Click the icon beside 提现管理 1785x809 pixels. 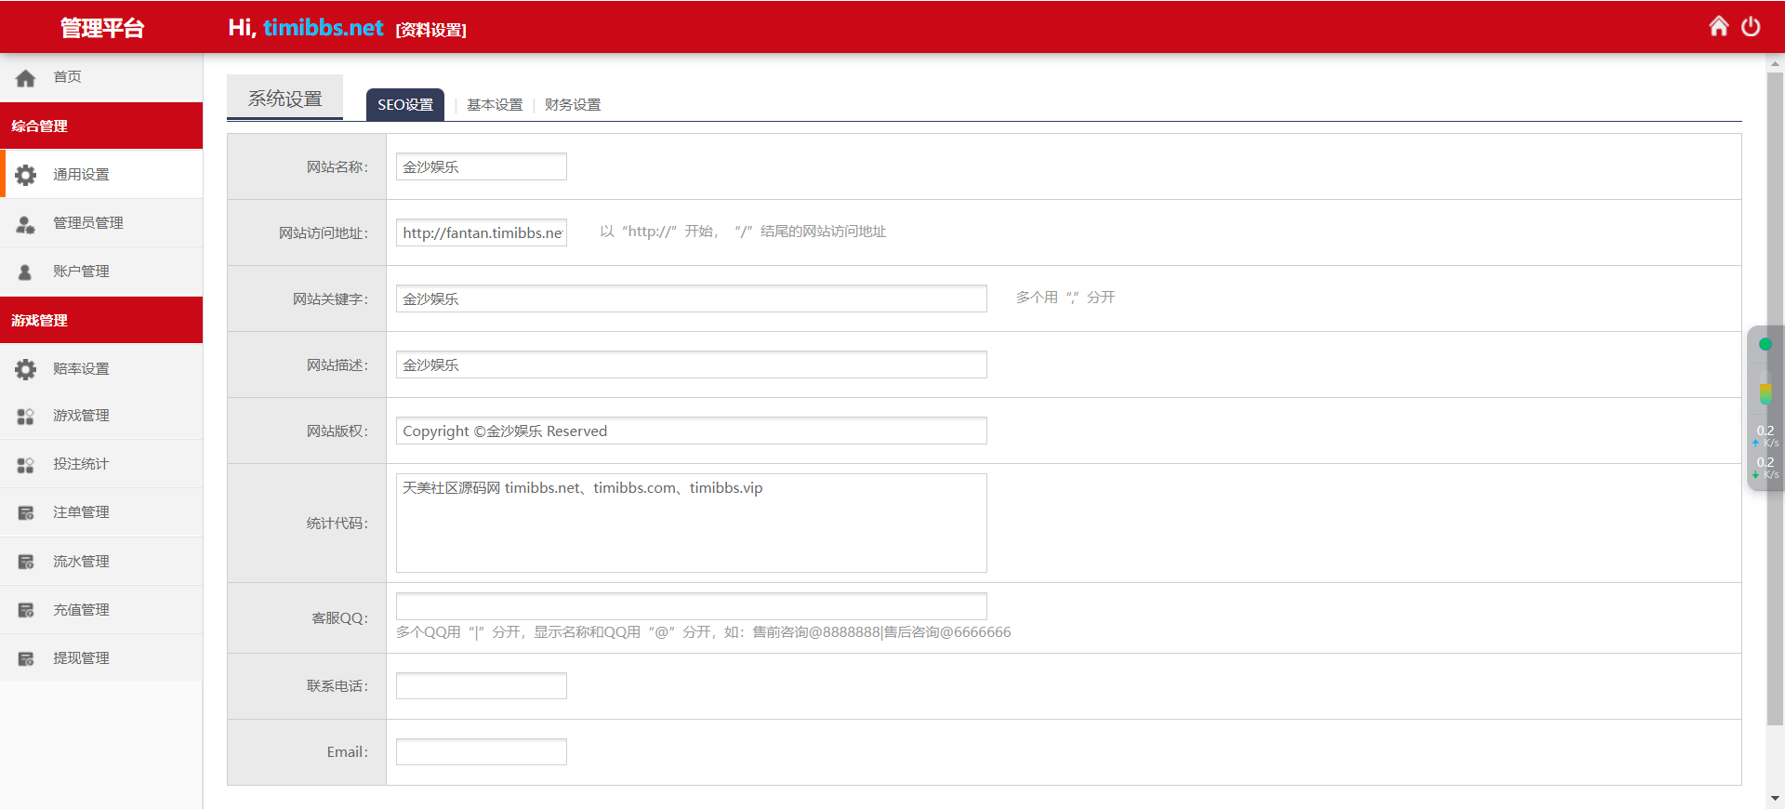pyautogui.click(x=26, y=658)
